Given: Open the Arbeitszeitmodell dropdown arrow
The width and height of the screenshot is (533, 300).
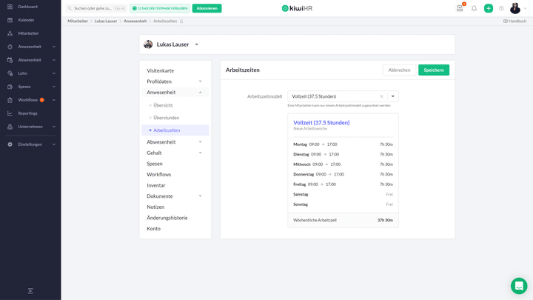Looking at the screenshot, I should [393, 96].
